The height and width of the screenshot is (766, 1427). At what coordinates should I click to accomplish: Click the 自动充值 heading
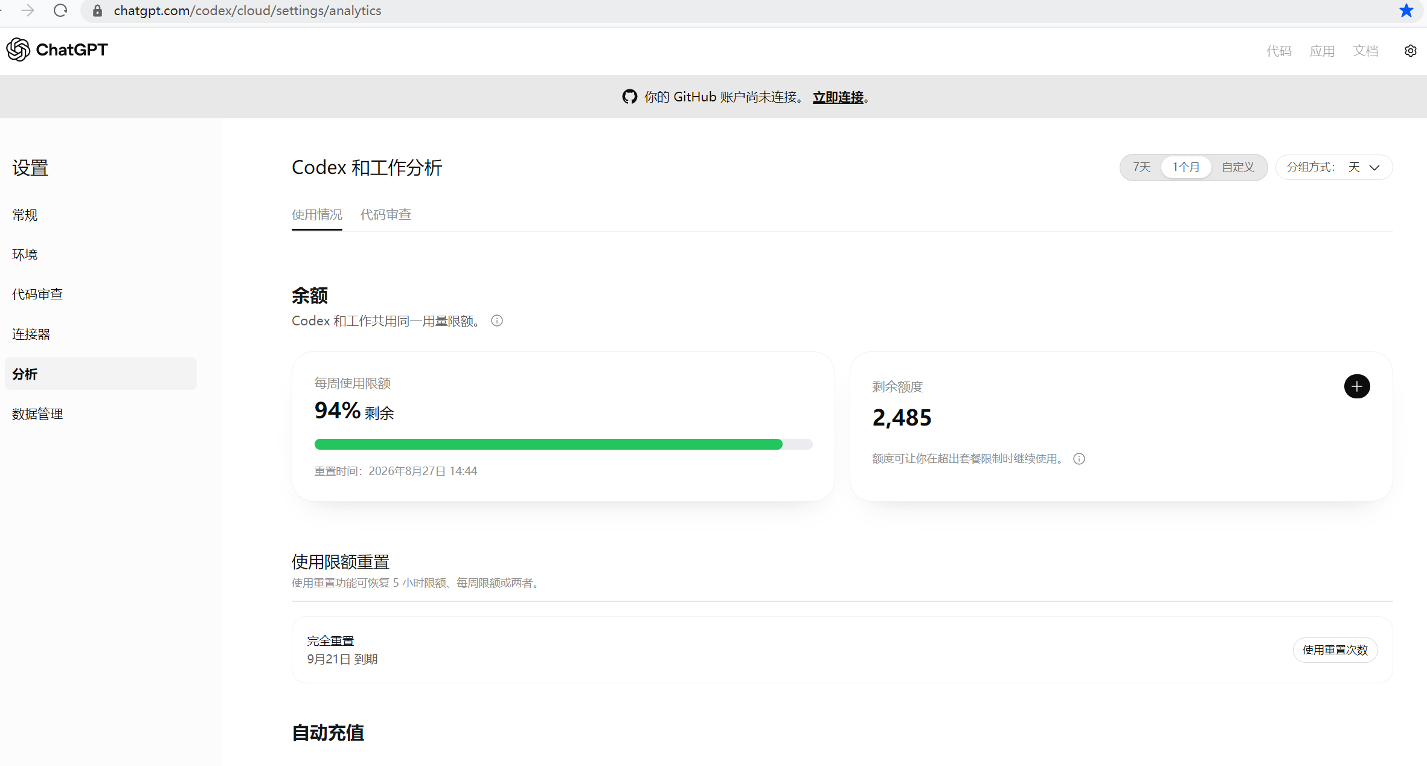pyautogui.click(x=328, y=733)
